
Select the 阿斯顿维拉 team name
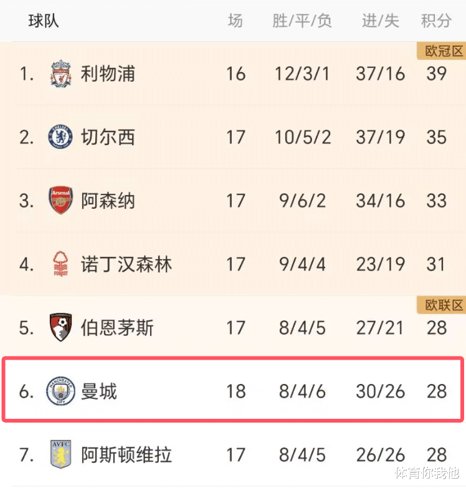click(126, 454)
